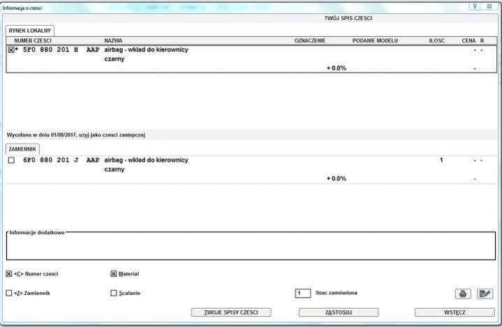Click the printer icon button
The width and height of the screenshot is (502, 327).
pyautogui.click(x=463, y=294)
